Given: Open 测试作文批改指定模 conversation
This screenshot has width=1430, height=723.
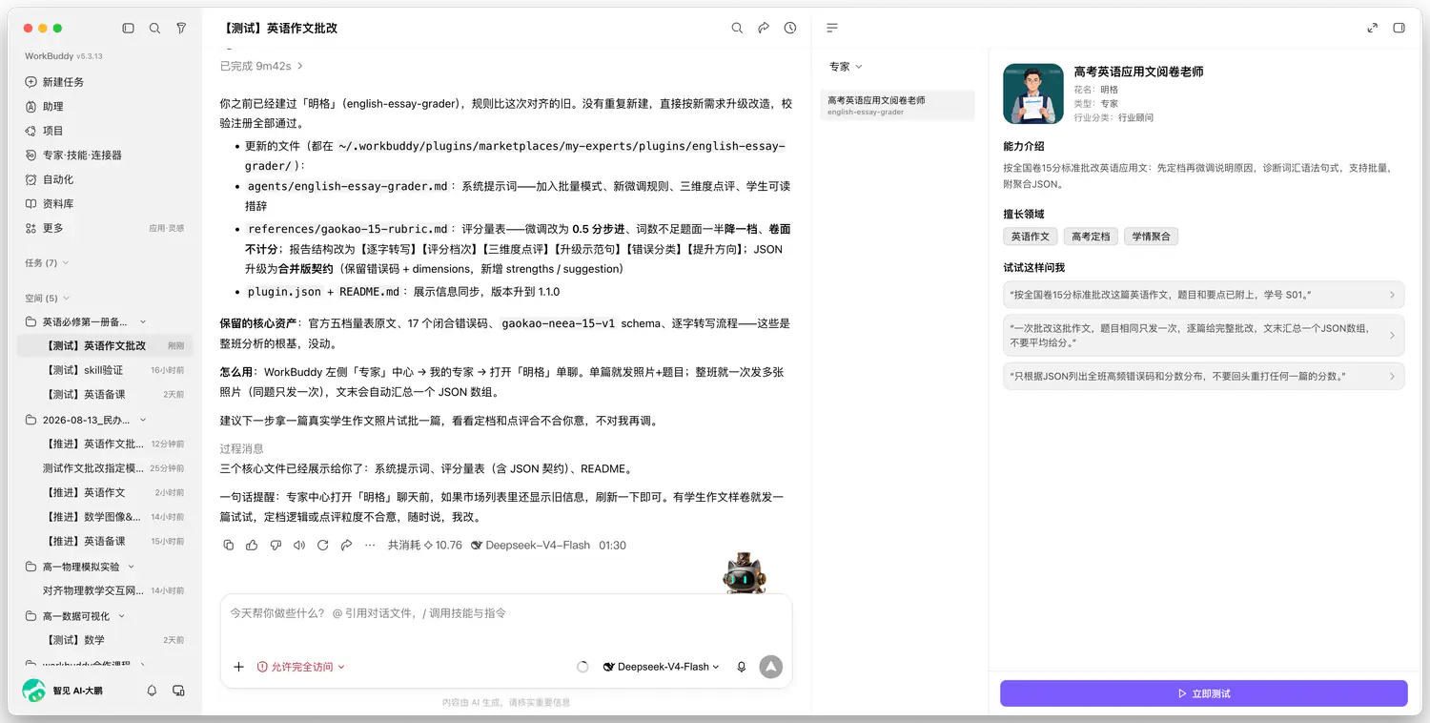Looking at the screenshot, I should tap(105, 468).
